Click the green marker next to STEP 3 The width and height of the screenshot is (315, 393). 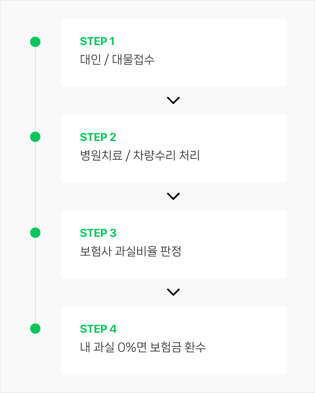coord(35,233)
